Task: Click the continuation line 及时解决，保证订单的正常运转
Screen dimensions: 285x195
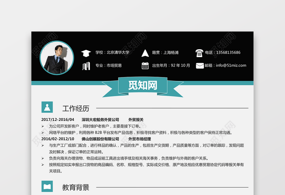Action: coord(76,152)
